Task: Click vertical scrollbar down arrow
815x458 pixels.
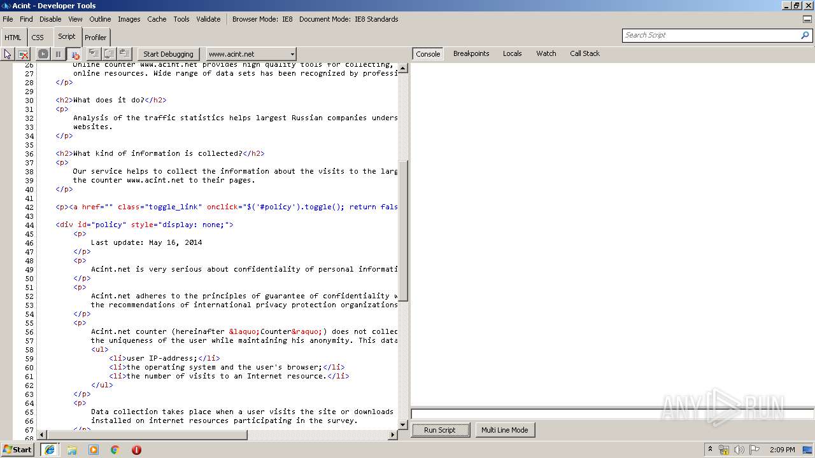Action: point(403,425)
